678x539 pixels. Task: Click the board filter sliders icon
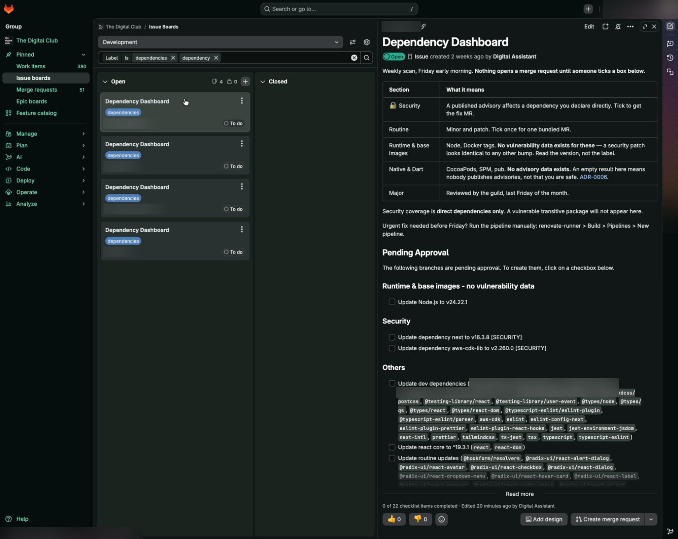[x=353, y=42]
